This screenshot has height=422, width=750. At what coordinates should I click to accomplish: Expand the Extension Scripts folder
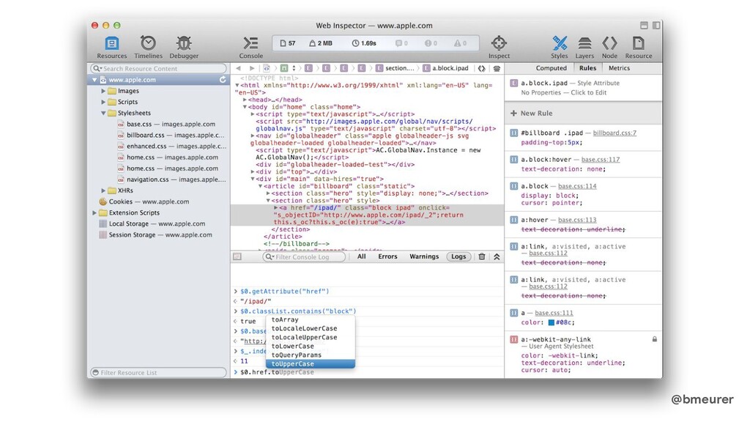pos(94,213)
